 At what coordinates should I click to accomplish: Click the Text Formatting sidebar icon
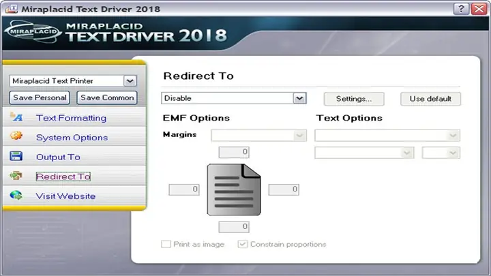[x=16, y=117]
